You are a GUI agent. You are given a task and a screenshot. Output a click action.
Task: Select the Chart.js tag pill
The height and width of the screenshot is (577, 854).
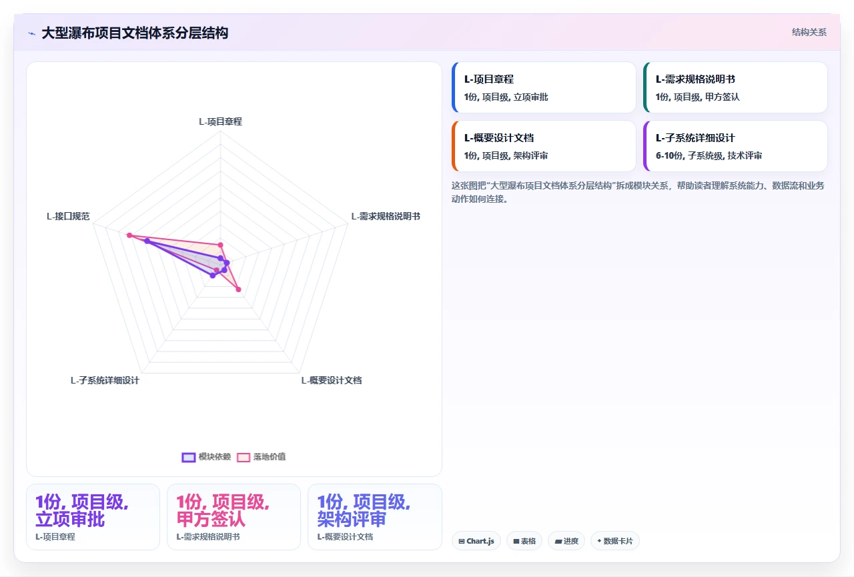click(x=476, y=541)
